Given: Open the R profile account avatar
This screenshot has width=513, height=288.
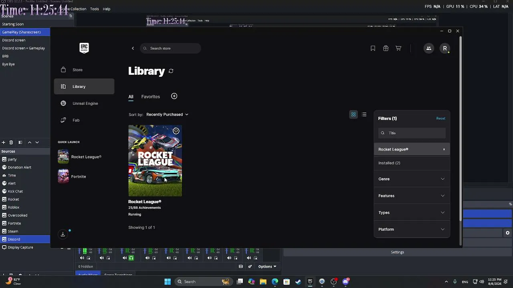Looking at the screenshot, I should (445, 48).
